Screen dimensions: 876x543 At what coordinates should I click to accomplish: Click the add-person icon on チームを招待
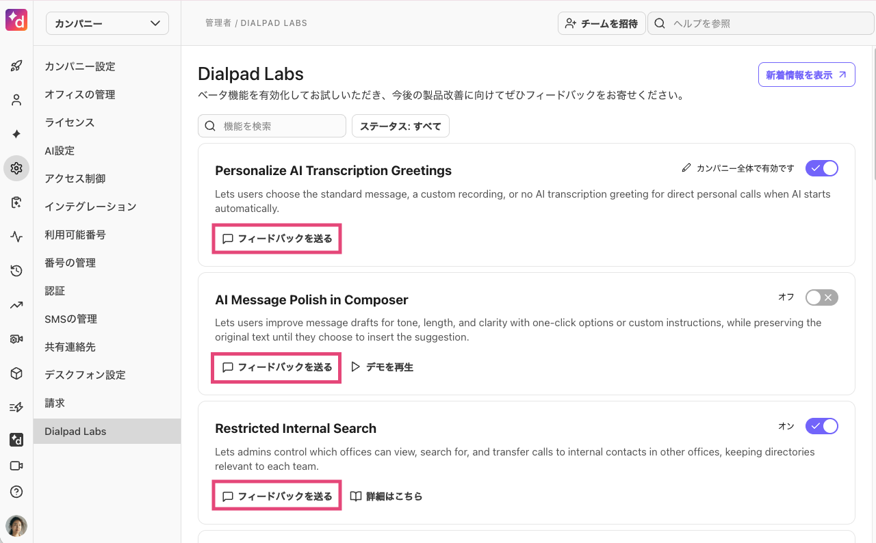tap(571, 23)
